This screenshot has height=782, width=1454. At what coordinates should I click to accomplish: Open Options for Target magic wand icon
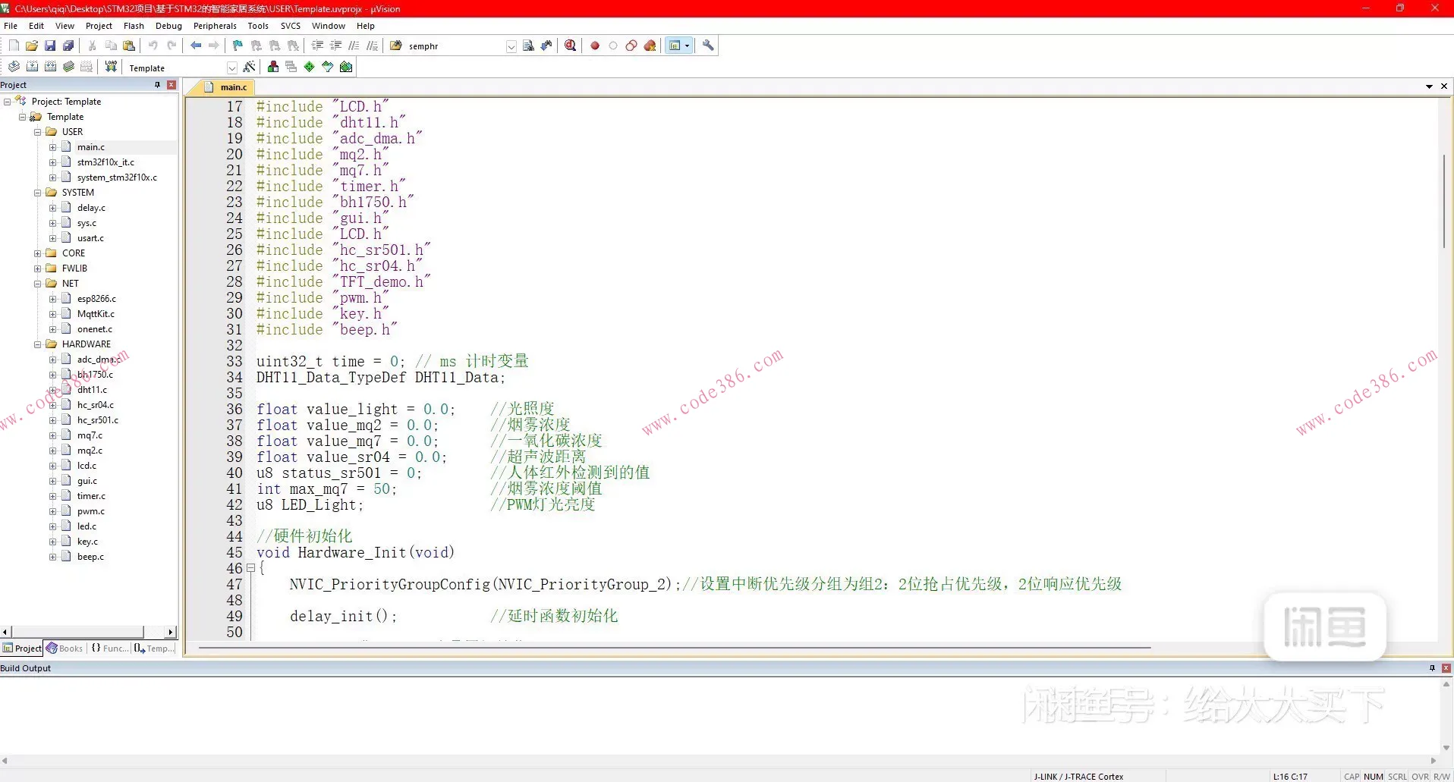coord(249,67)
